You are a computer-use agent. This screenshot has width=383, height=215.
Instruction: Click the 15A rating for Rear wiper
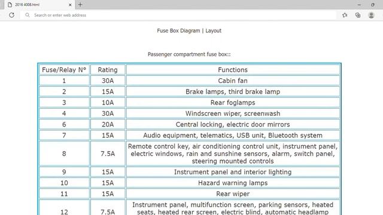point(108,193)
